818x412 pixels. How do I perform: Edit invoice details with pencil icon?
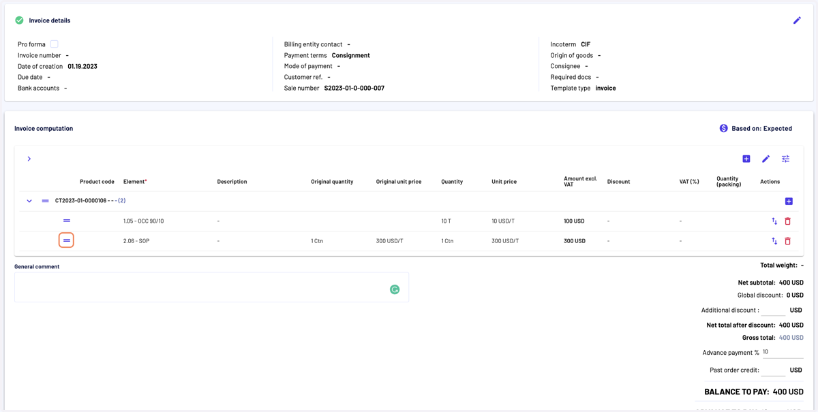[x=797, y=20]
